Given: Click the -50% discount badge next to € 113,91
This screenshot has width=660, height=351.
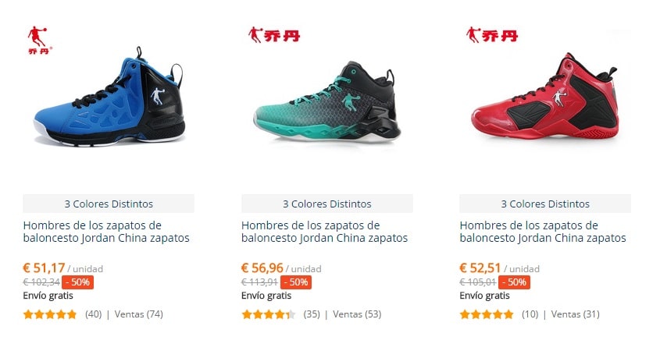Looking at the screenshot, I should pos(296,282).
